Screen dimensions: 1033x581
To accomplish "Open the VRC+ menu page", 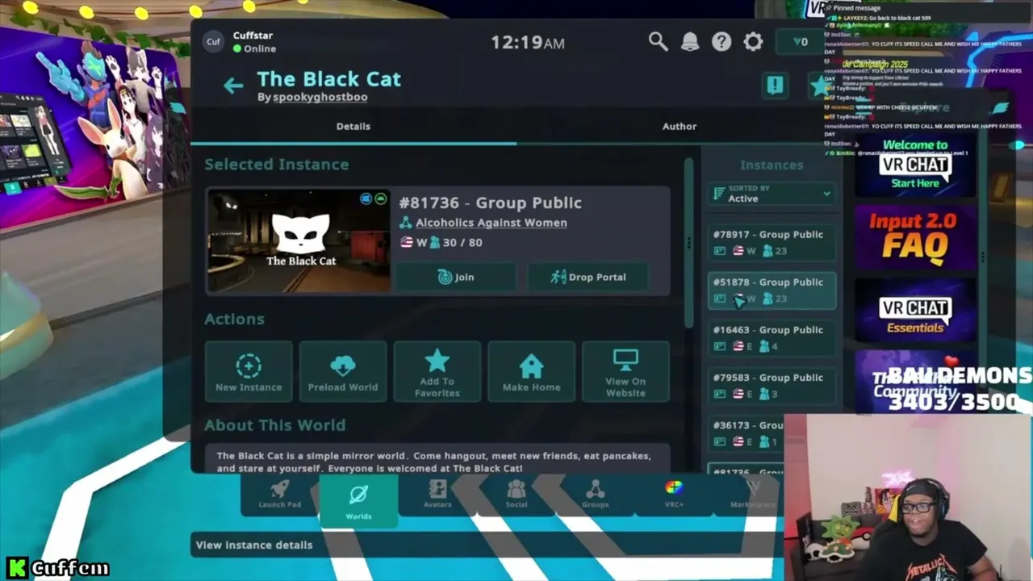I will coord(674,495).
